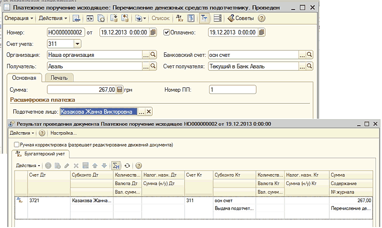382x228 pixels.
Task: Open the Операция dropdown menu
Action: [x=18, y=18]
